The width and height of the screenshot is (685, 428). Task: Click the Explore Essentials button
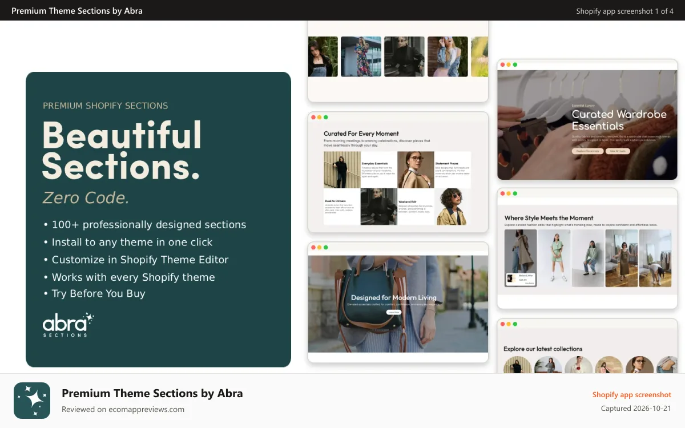(587, 151)
